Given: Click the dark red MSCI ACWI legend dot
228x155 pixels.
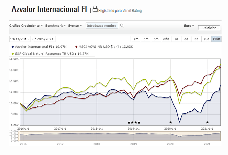Looking at the screenshot, I should tap(76, 47).
